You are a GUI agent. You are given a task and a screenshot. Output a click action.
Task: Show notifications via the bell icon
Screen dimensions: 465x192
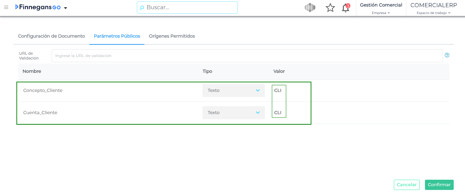(346, 8)
